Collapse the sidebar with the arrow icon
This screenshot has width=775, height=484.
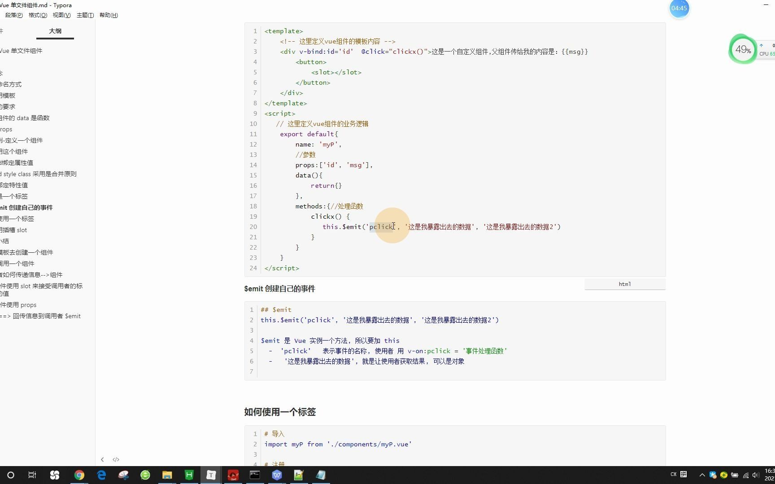(x=103, y=459)
